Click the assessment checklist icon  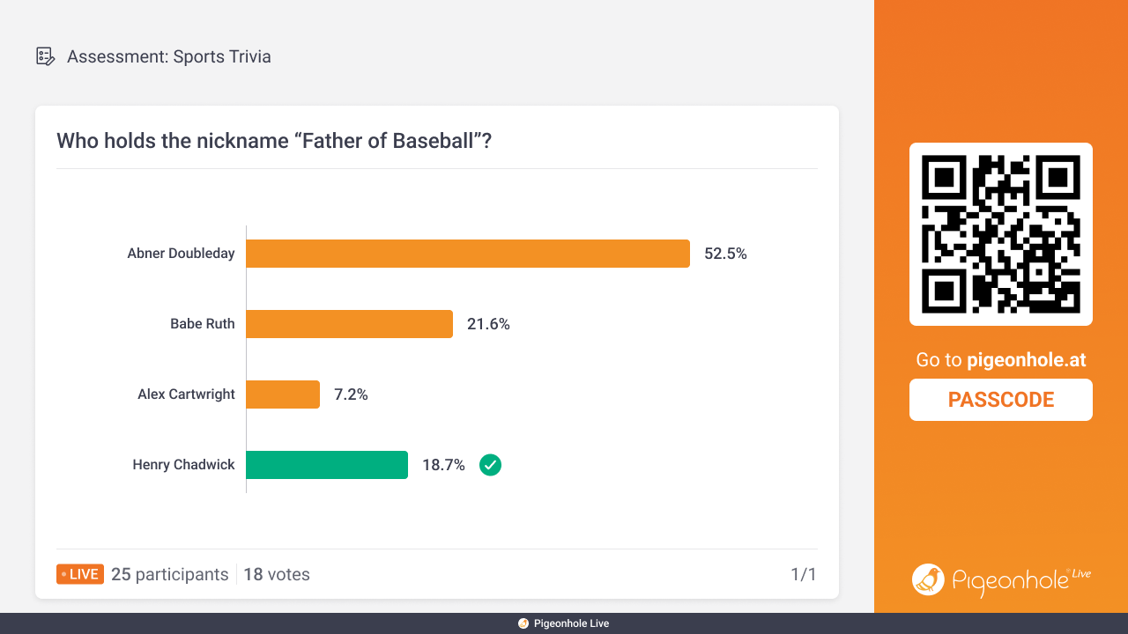[45, 56]
